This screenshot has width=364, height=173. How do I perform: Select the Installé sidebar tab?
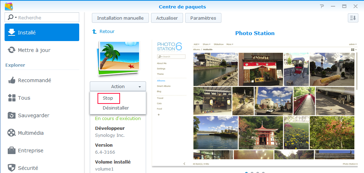[x=42, y=33]
